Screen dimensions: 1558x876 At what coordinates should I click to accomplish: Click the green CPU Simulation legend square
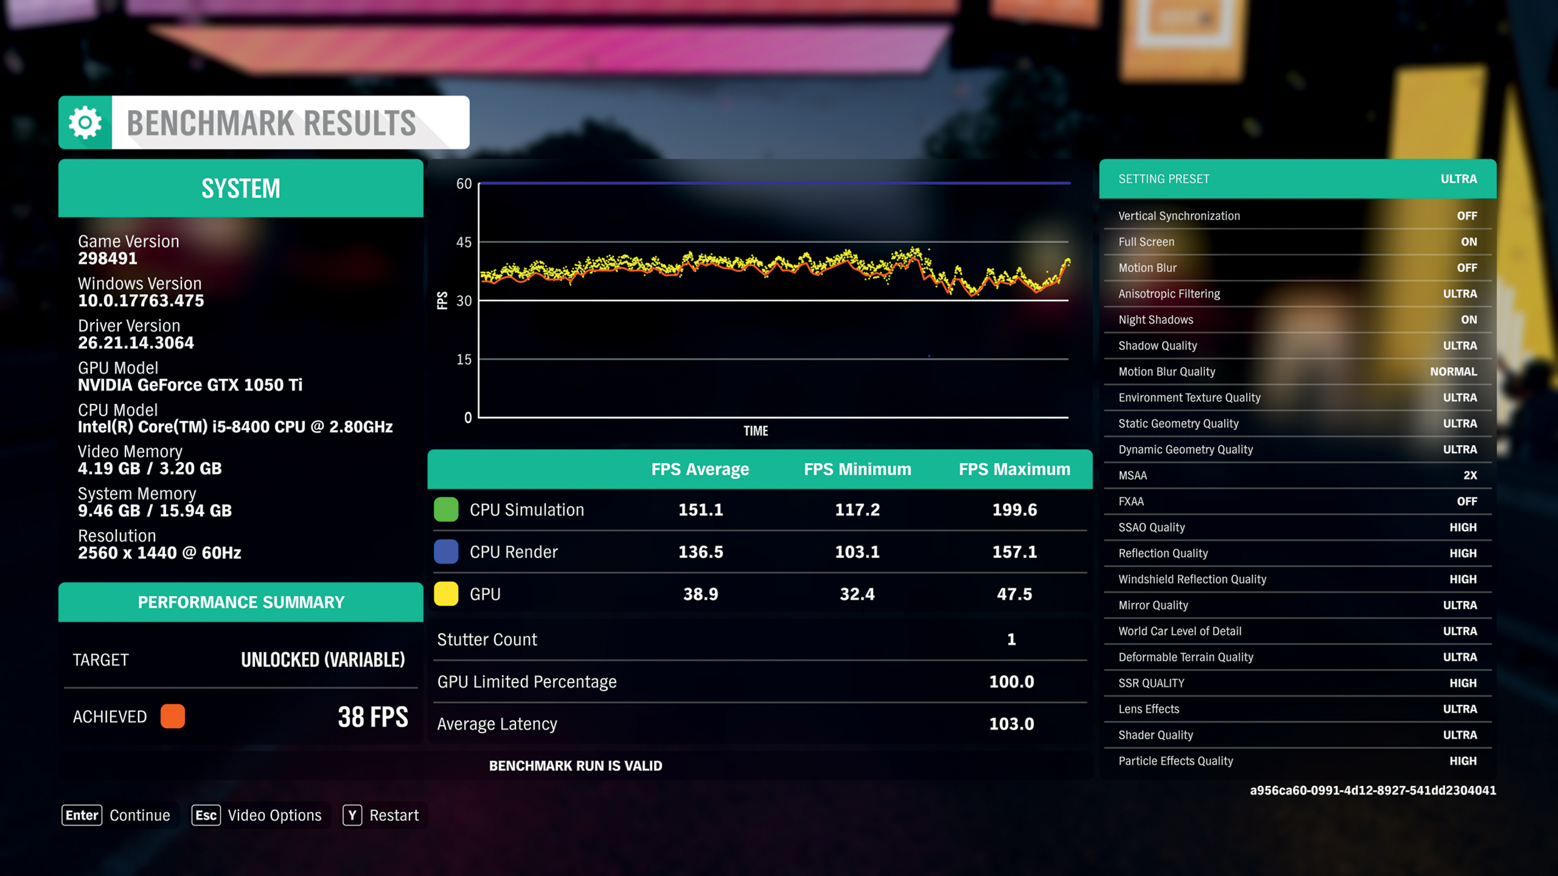pyautogui.click(x=446, y=510)
